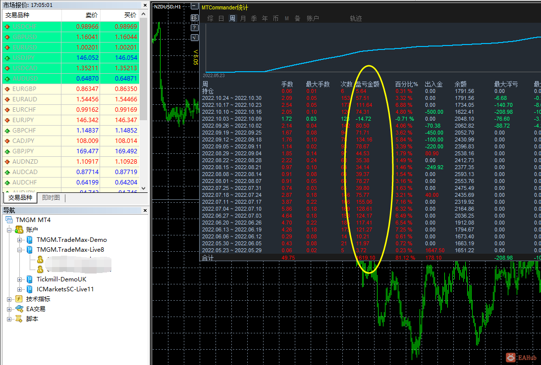Expand the 技术指标 tree node

click(x=9, y=299)
